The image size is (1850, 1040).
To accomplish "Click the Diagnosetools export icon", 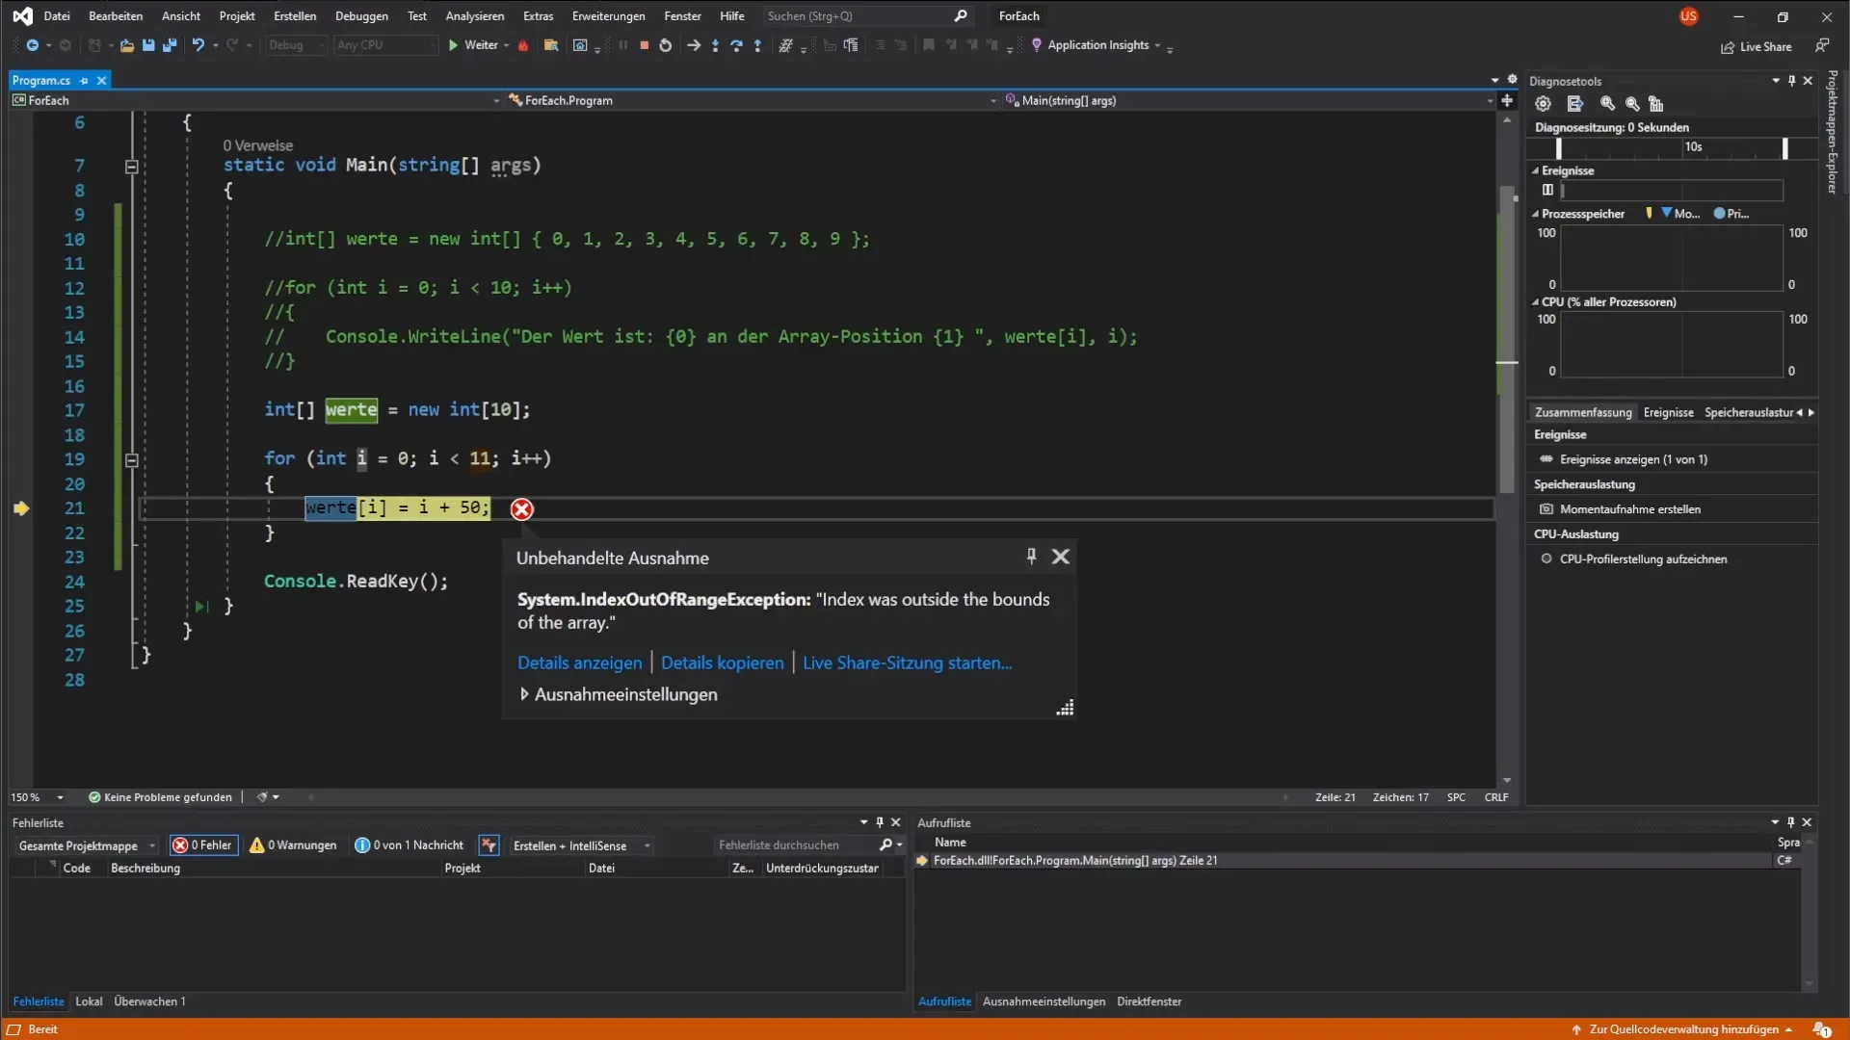I will [x=1574, y=104].
